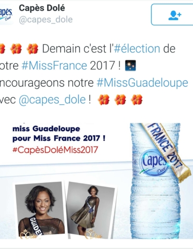Image resolution: width=193 pixels, height=249 pixels.
Task: Click the first hibiscus emoji before Demain
Action: pos(2,49)
